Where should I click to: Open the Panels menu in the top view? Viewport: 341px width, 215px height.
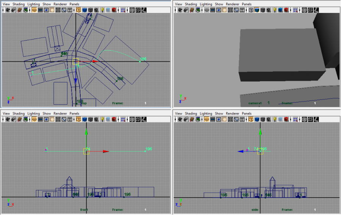tap(74, 4)
